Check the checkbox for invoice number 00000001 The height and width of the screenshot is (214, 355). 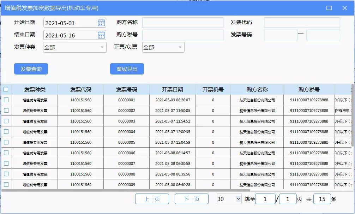coord(6,100)
